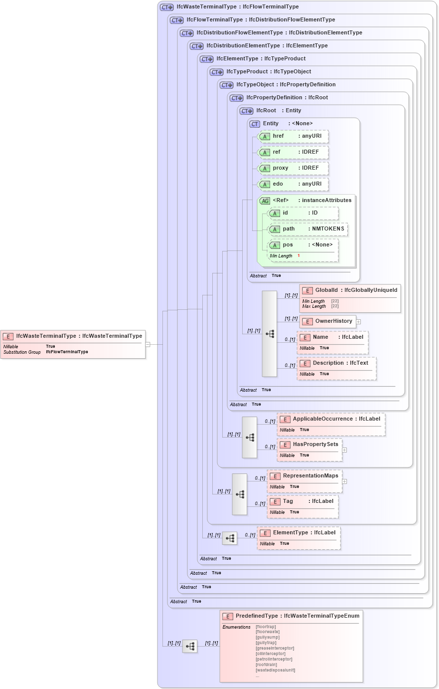The height and width of the screenshot is (689, 439).
Task: Select the E icon of GlobalId element
Action: (x=307, y=290)
